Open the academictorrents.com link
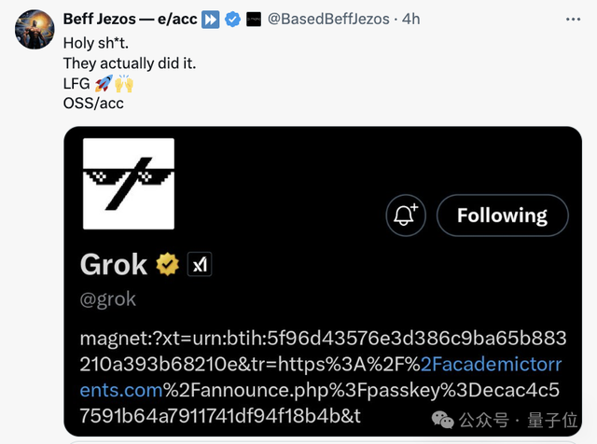597x444 pixels. point(466,365)
